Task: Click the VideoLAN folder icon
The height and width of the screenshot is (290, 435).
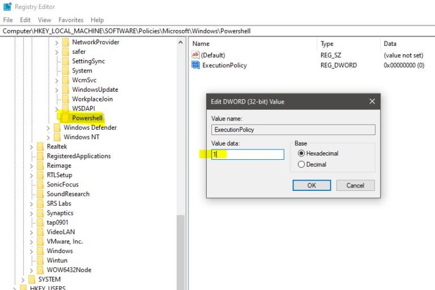Action: pyautogui.click(x=40, y=232)
